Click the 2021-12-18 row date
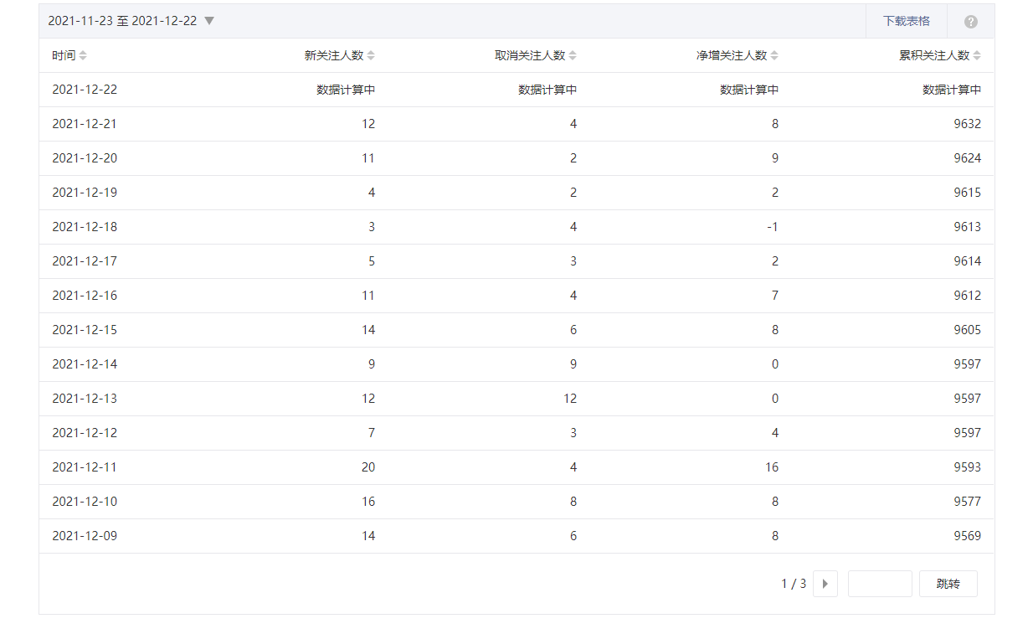1033x634 pixels. click(x=85, y=227)
